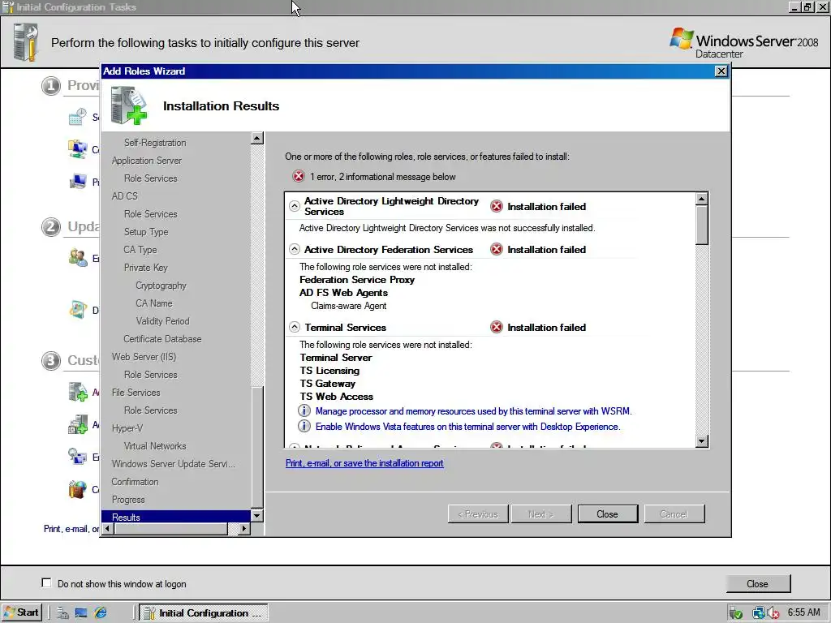Collapse Active Directory Federation Services result
831x623 pixels.
295,249
